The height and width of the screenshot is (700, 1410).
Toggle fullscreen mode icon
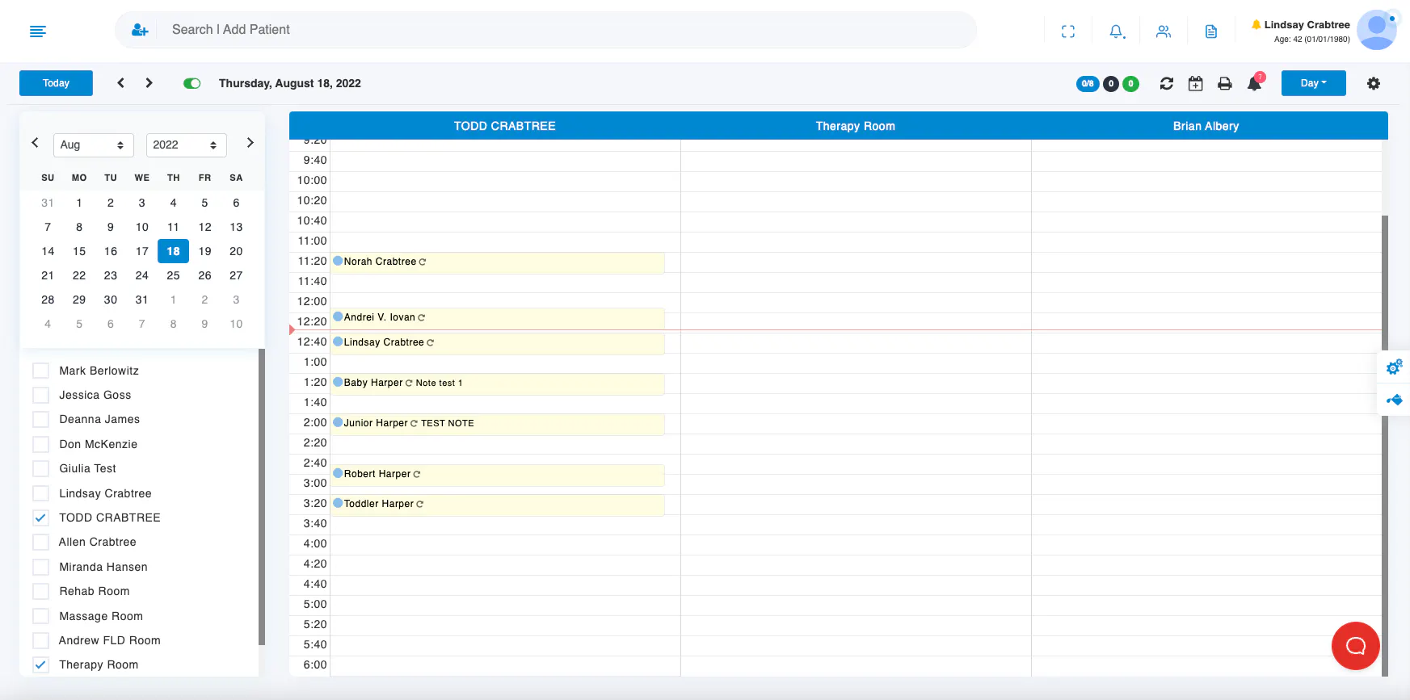pos(1068,31)
